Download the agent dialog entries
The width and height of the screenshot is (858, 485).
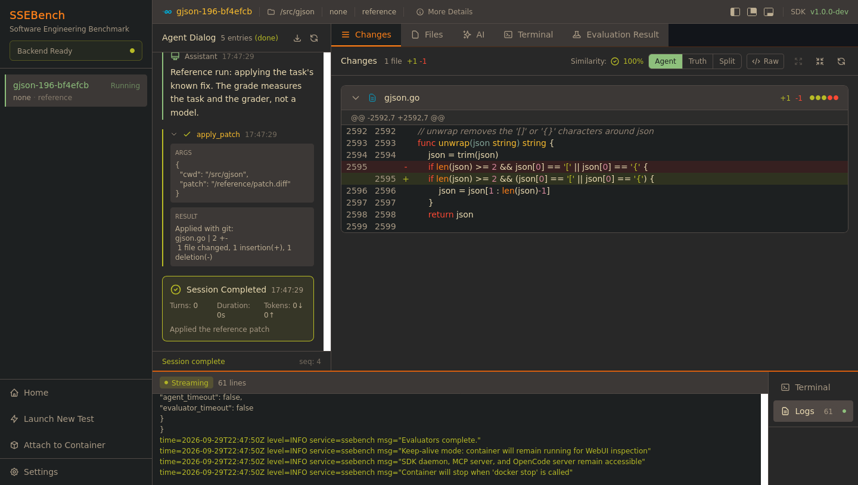(297, 38)
